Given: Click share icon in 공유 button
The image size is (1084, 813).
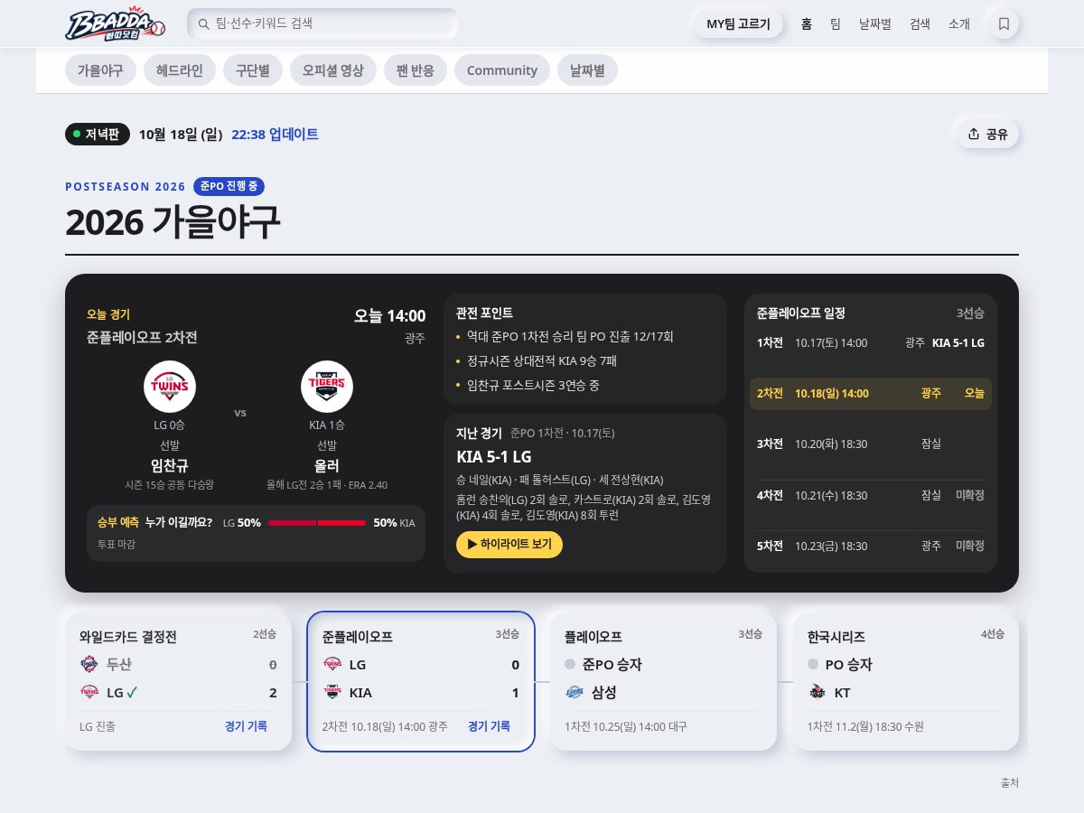Looking at the screenshot, I should tap(974, 134).
